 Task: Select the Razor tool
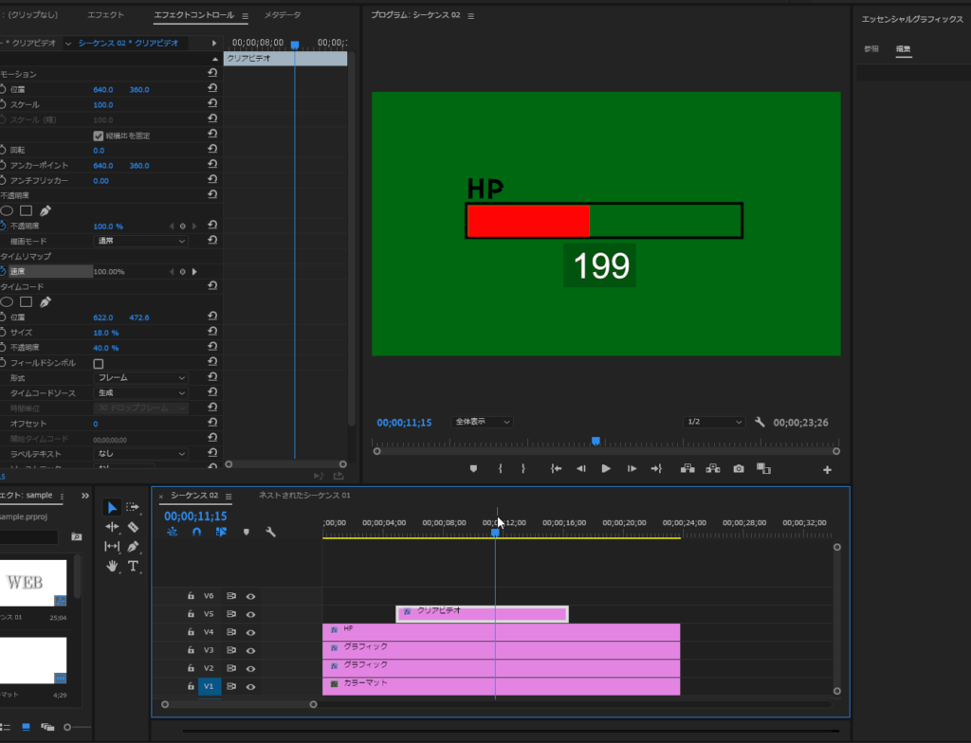pos(134,527)
